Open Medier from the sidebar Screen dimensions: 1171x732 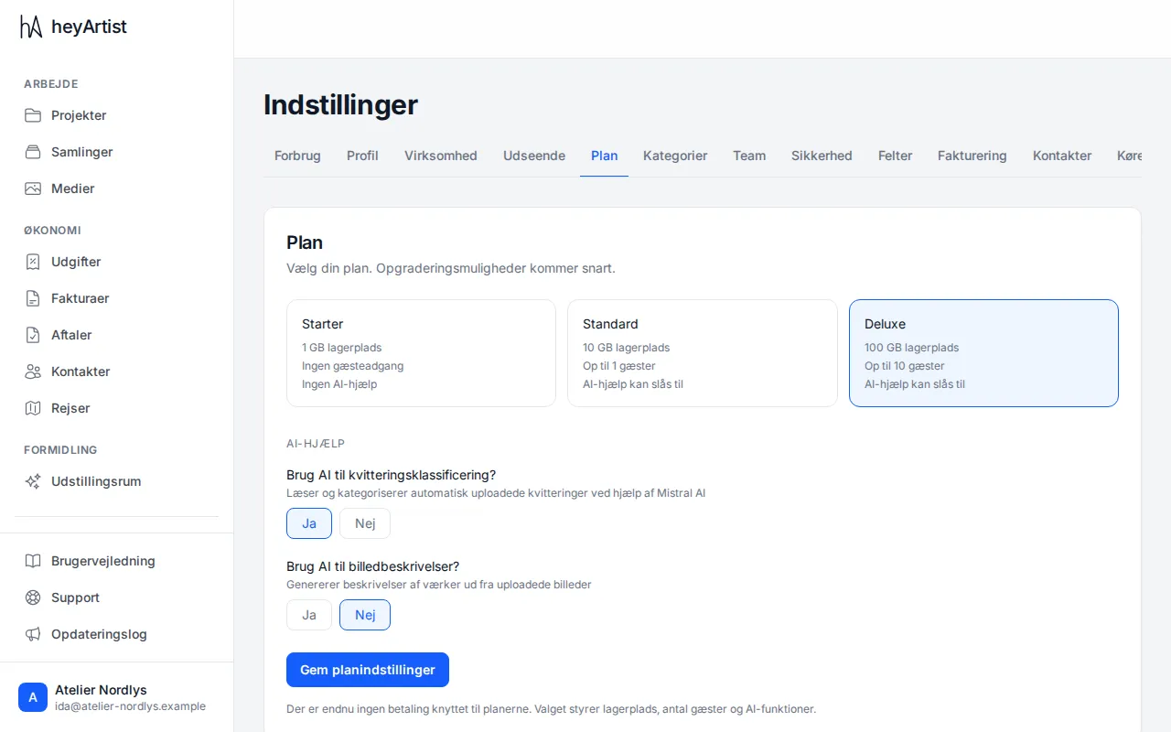[x=117, y=188]
